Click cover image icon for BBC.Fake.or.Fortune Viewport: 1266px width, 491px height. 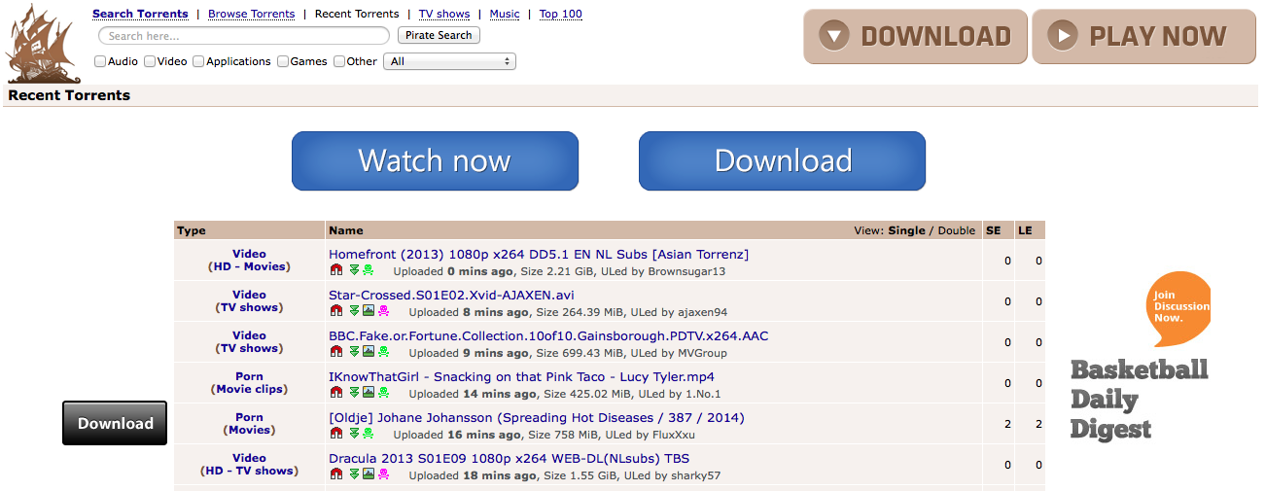(x=369, y=353)
